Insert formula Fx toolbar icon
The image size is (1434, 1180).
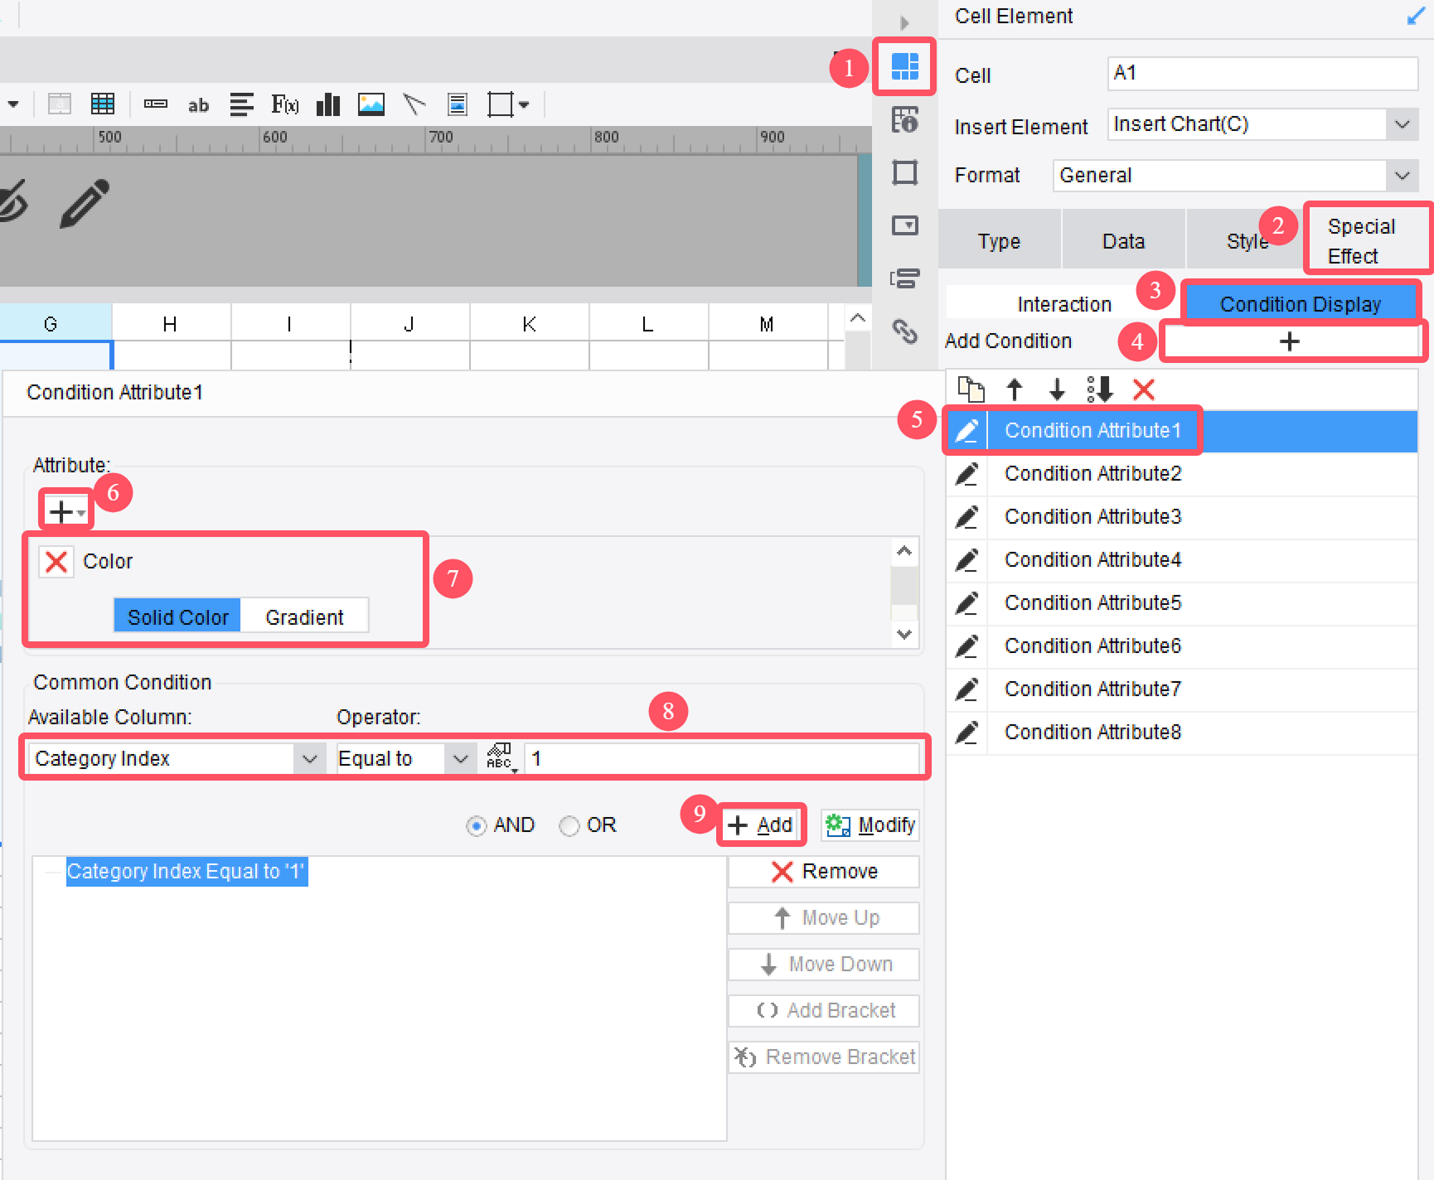284,104
